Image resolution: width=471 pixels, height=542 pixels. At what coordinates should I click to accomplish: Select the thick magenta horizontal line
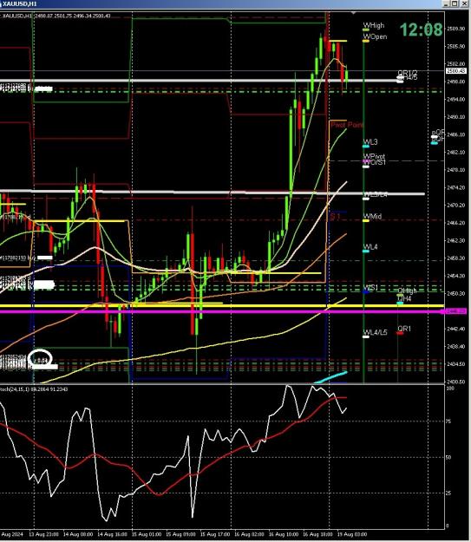(x=221, y=312)
